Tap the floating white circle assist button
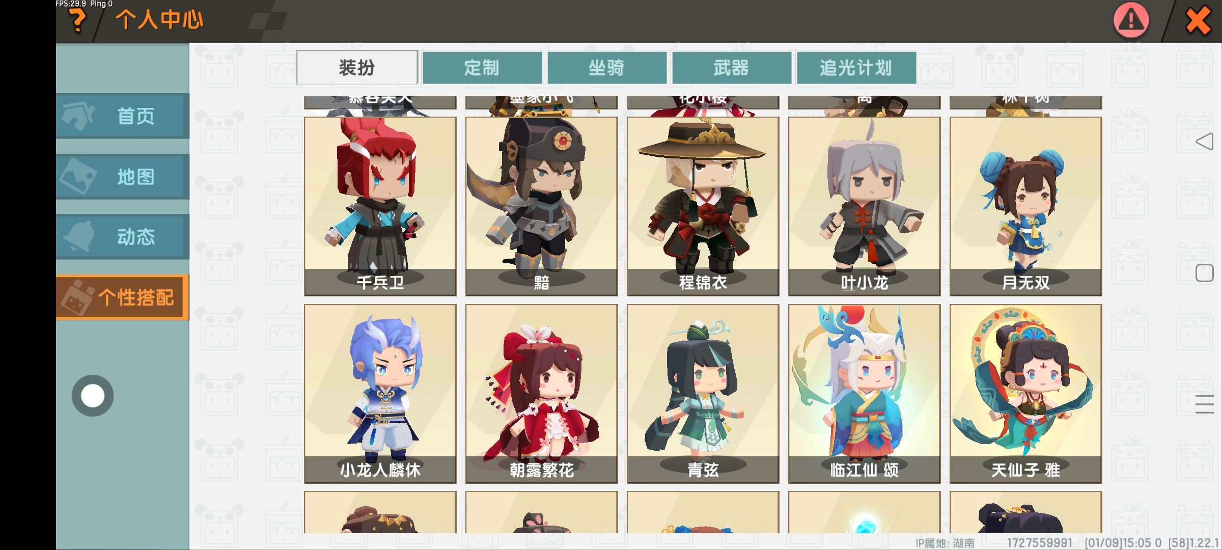 (93, 396)
